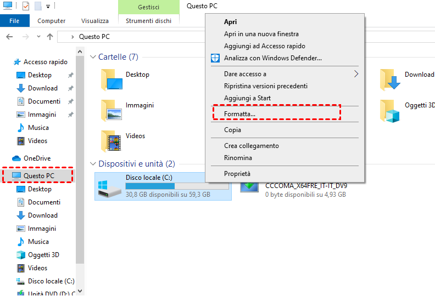Image resolution: width=435 pixels, height=296 pixels.
Task: Click the This PC monitor icon in title bar
Action: [x=8, y=5]
